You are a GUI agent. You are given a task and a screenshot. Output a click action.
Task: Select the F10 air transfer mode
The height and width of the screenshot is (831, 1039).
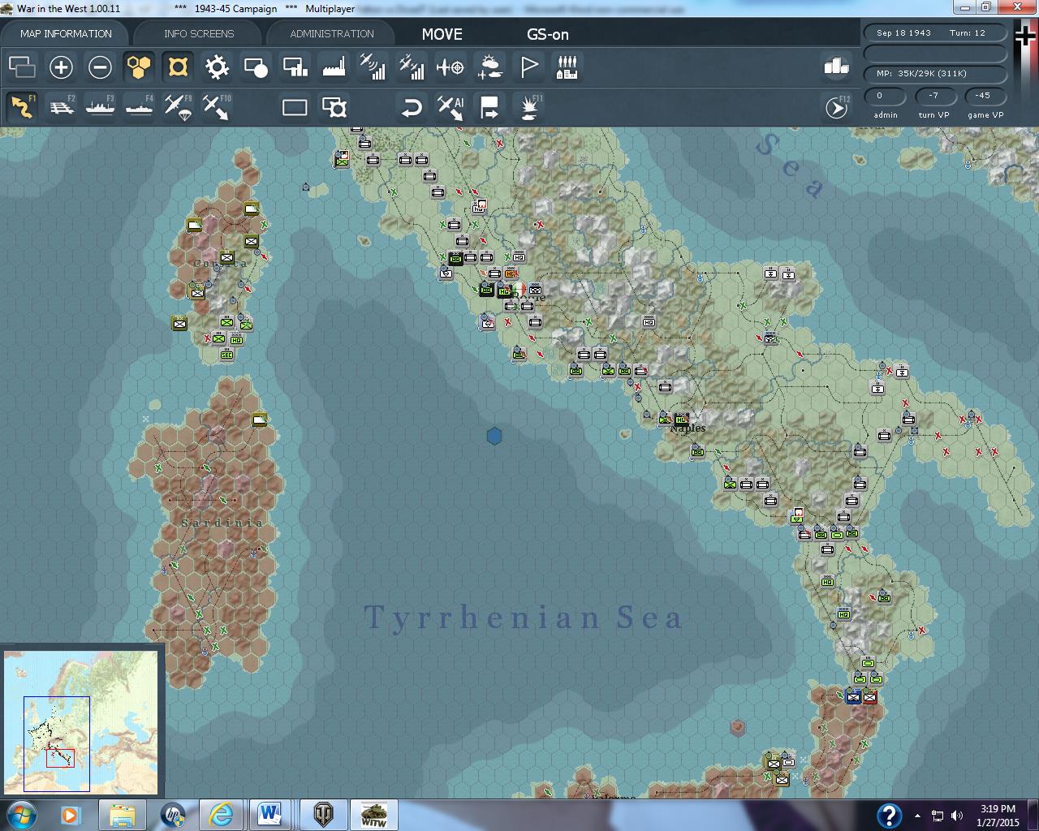[217, 107]
